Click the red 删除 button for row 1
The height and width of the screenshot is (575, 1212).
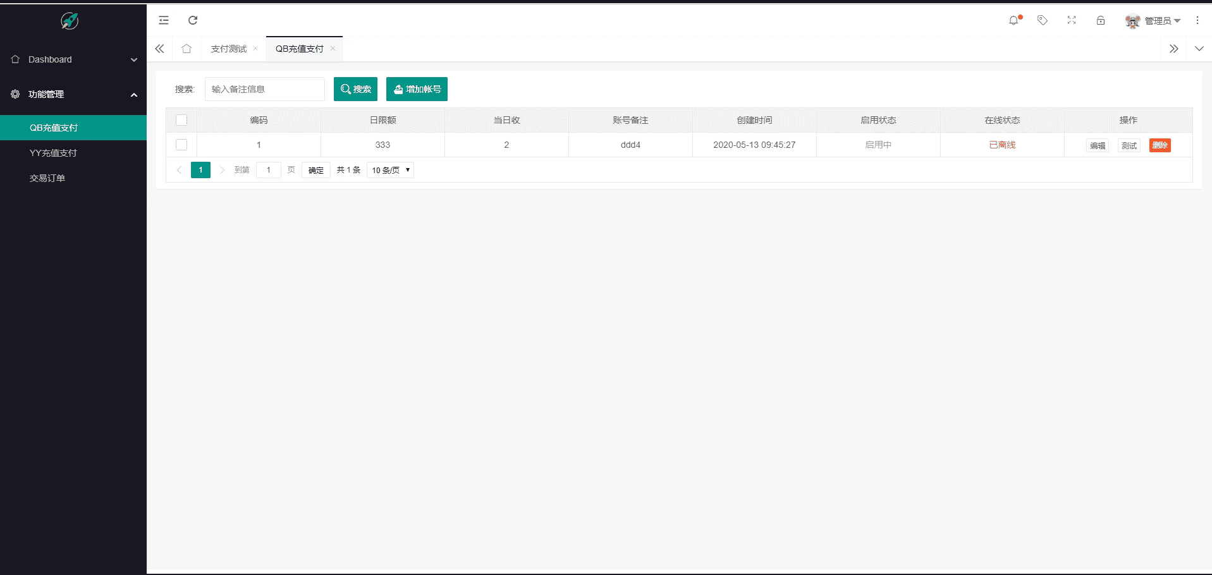coord(1160,145)
